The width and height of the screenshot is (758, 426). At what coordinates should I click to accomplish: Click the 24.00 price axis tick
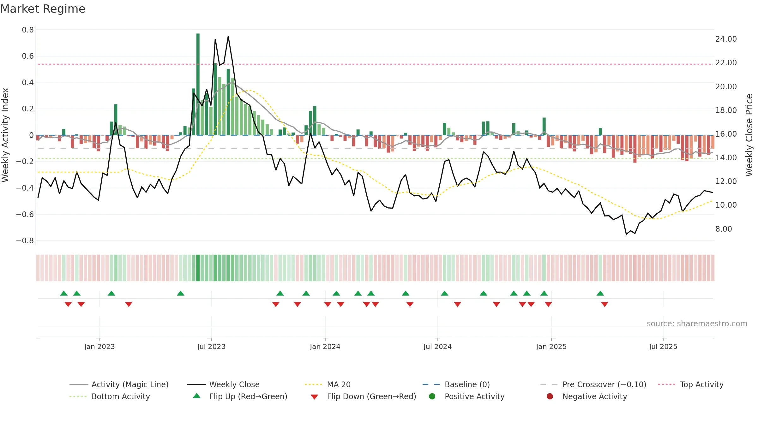pos(726,39)
